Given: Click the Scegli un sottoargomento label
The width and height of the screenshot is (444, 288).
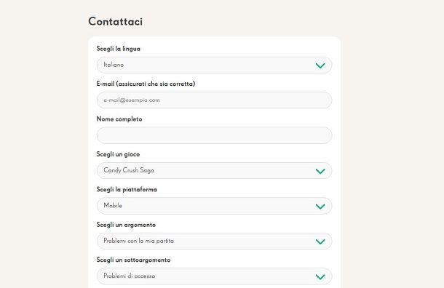Looking at the screenshot, I should tap(133, 260).
